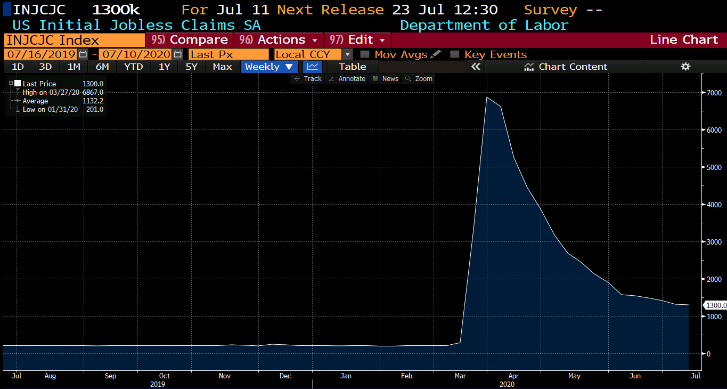Click the Mov Avgs pencil edit icon
The image size is (727, 389).
pyautogui.click(x=436, y=54)
